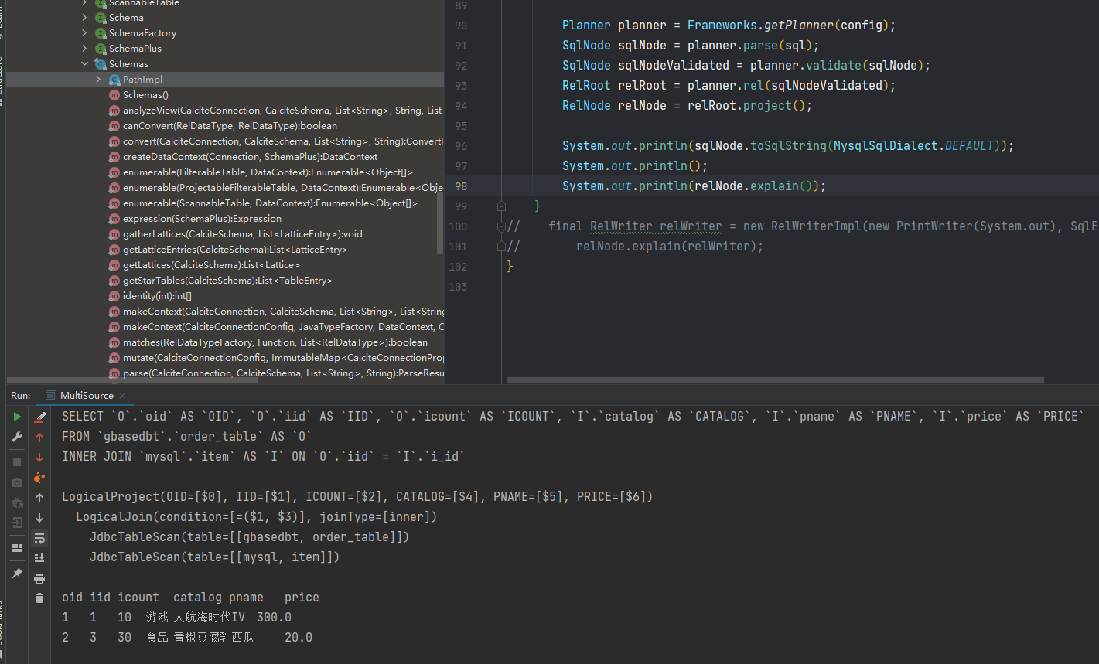Dump threads with the camera icon
The width and height of the screenshot is (1099, 664).
pos(17,482)
